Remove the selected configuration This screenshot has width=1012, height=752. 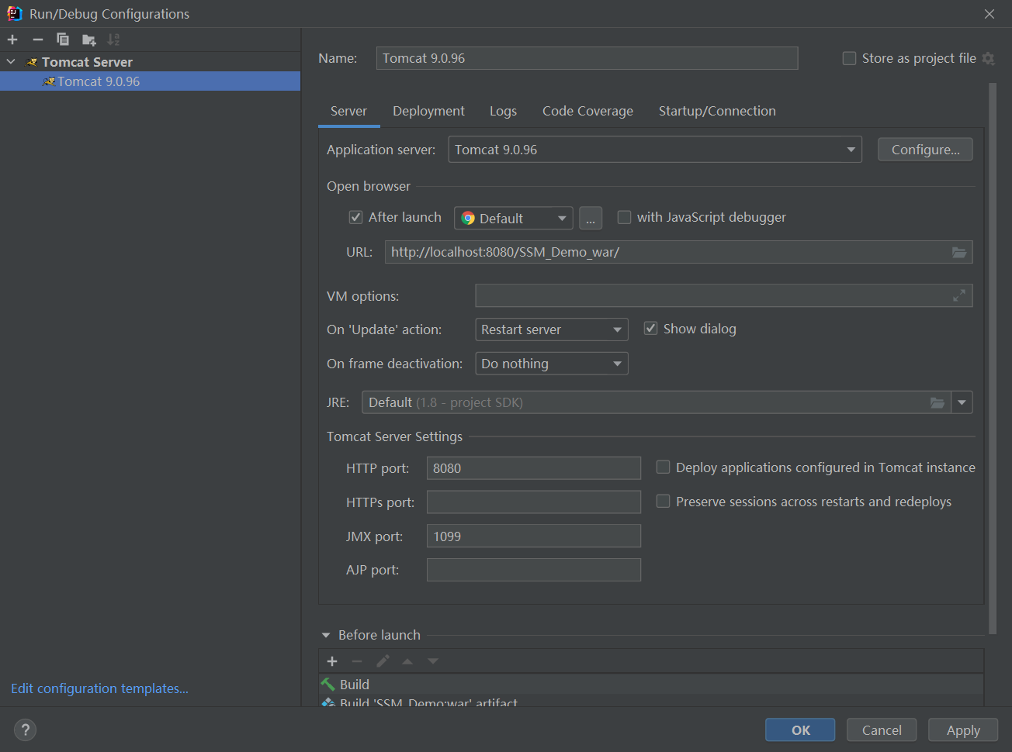point(37,40)
